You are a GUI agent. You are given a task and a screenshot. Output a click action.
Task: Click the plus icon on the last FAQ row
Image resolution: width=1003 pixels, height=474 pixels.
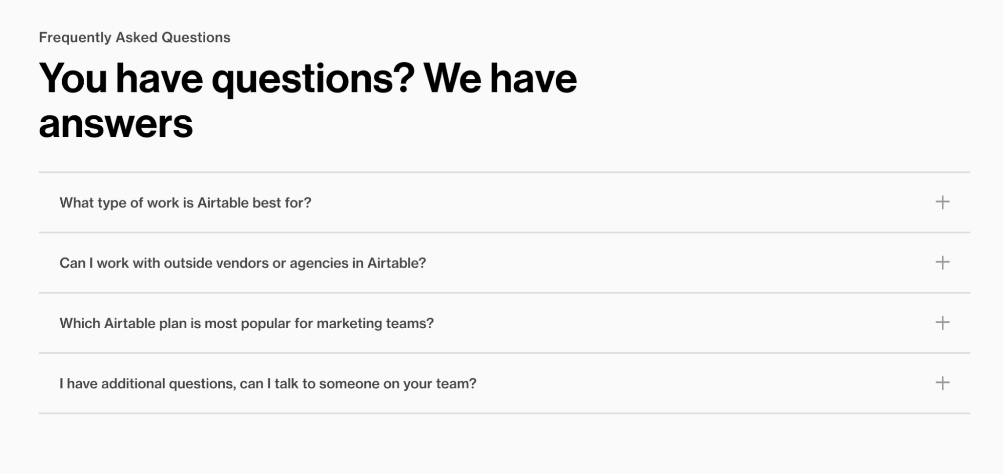click(943, 384)
